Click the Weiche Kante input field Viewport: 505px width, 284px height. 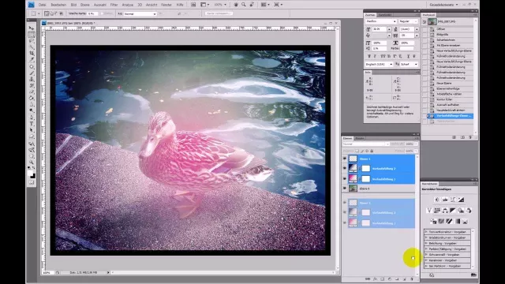point(92,14)
